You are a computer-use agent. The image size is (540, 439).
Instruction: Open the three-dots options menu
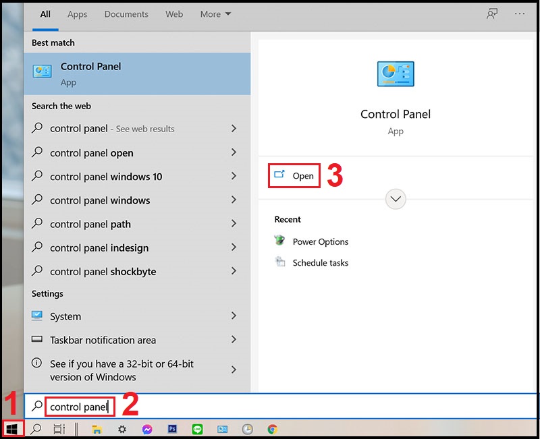click(520, 13)
